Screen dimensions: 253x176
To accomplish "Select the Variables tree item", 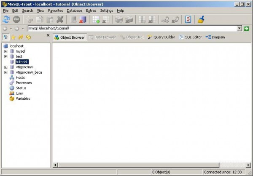I will (x=23, y=99).
